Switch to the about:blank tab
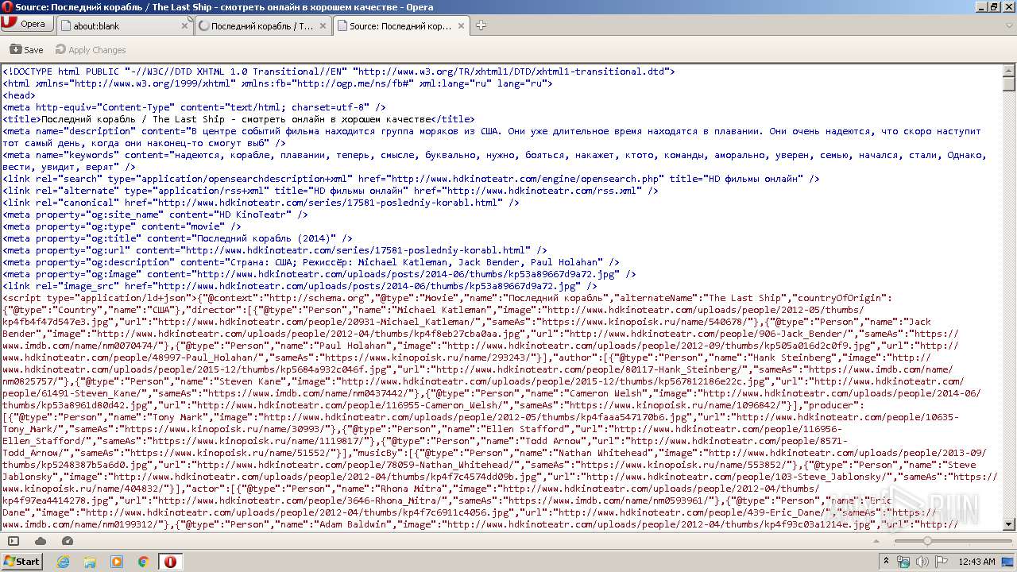This screenshot has height=572, width=1017. (x=125, y=25)
